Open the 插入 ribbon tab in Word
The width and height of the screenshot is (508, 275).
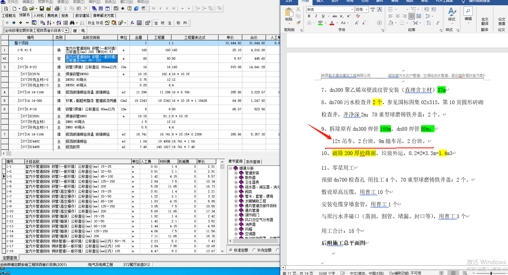click(320, 1)
